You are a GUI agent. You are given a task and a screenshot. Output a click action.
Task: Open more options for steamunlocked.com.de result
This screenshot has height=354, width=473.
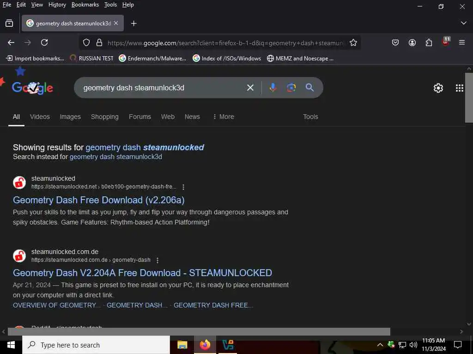coord(158,260)
